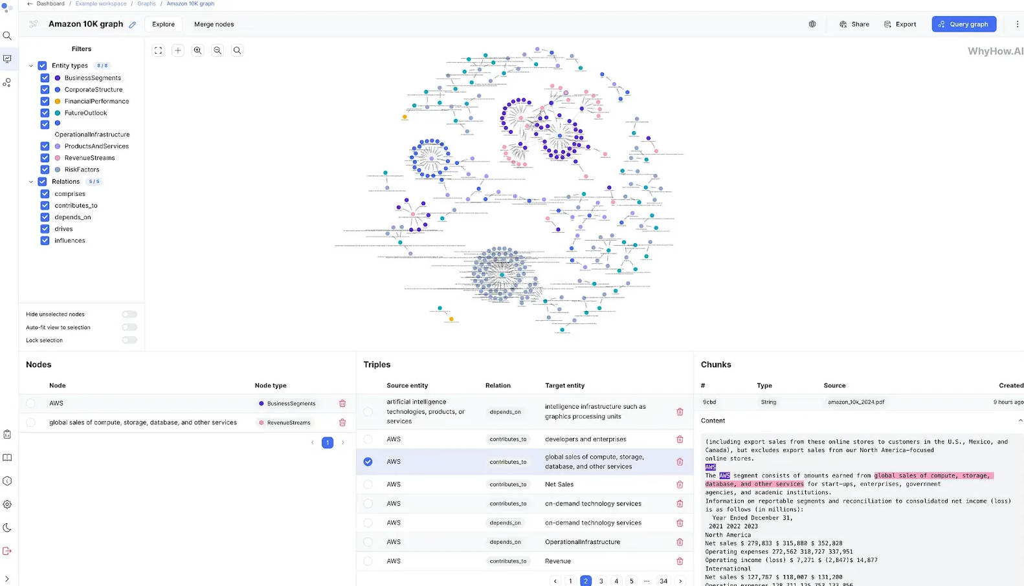This screenshot has width=1024, height=586.
Task: Toggle Hide unselected nodes switch
Action: tap(129, 314)
